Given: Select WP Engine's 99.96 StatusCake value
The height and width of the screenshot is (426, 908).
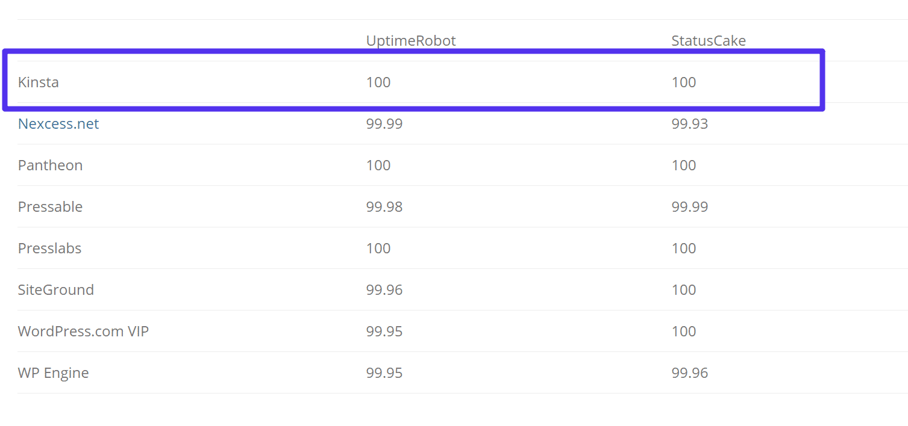Looking at the screenshot, I should click(x=690, y=373).
